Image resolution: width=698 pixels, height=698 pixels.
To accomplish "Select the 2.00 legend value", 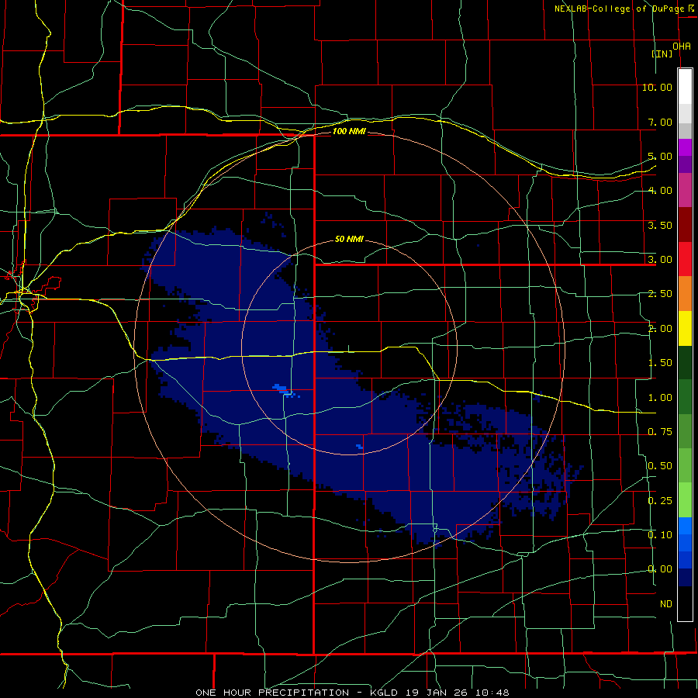I will tap(660, 329).
